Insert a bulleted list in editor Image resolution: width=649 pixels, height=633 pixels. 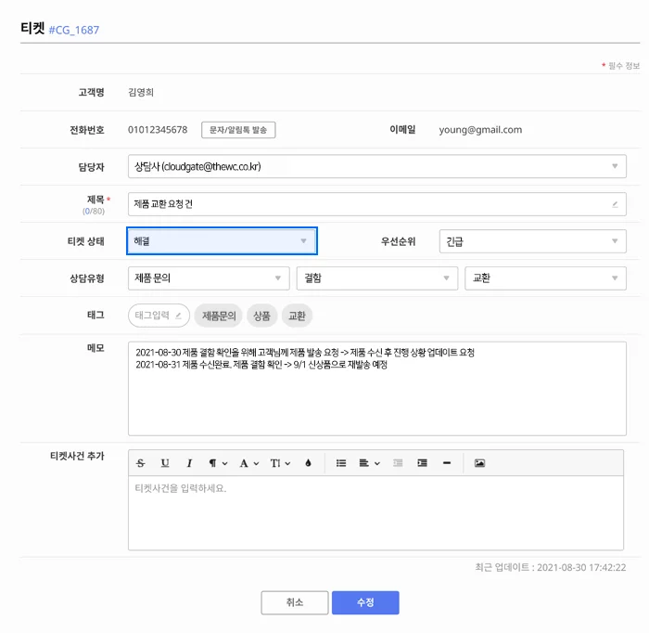[x=340, y=462]
